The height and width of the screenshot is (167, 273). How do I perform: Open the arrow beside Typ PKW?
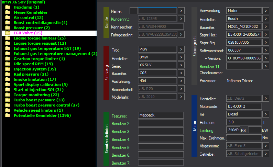point(181,49)
